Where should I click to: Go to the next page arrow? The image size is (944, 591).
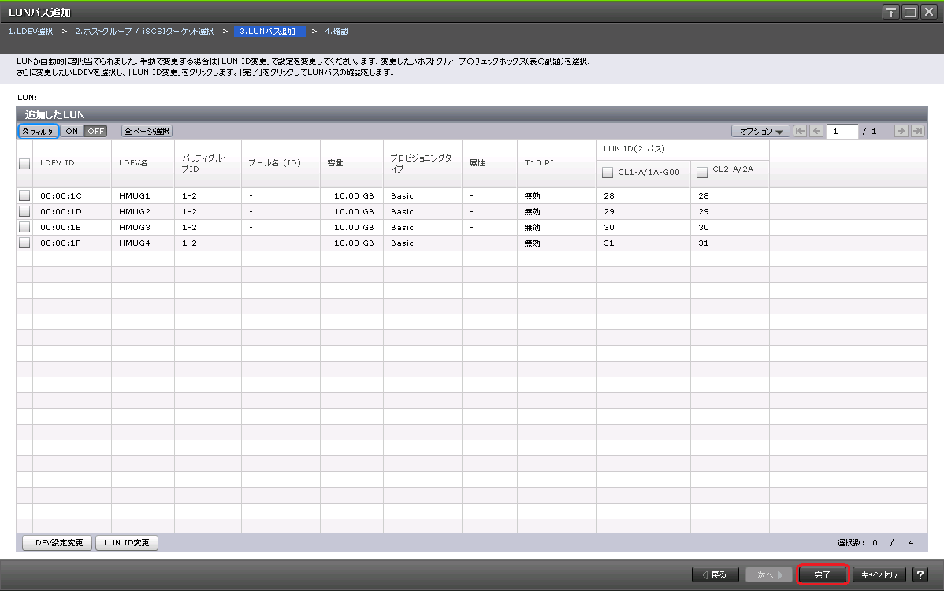point(901,132)
